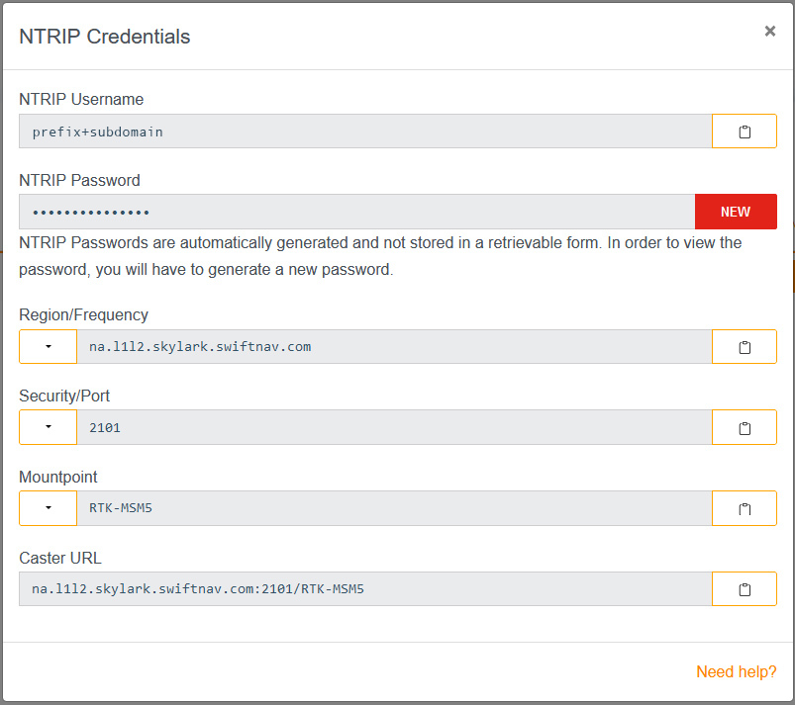Click the na.l1l2.skylark.swiftnav.com region field
The image size is (795, 705).
[393, 347]
